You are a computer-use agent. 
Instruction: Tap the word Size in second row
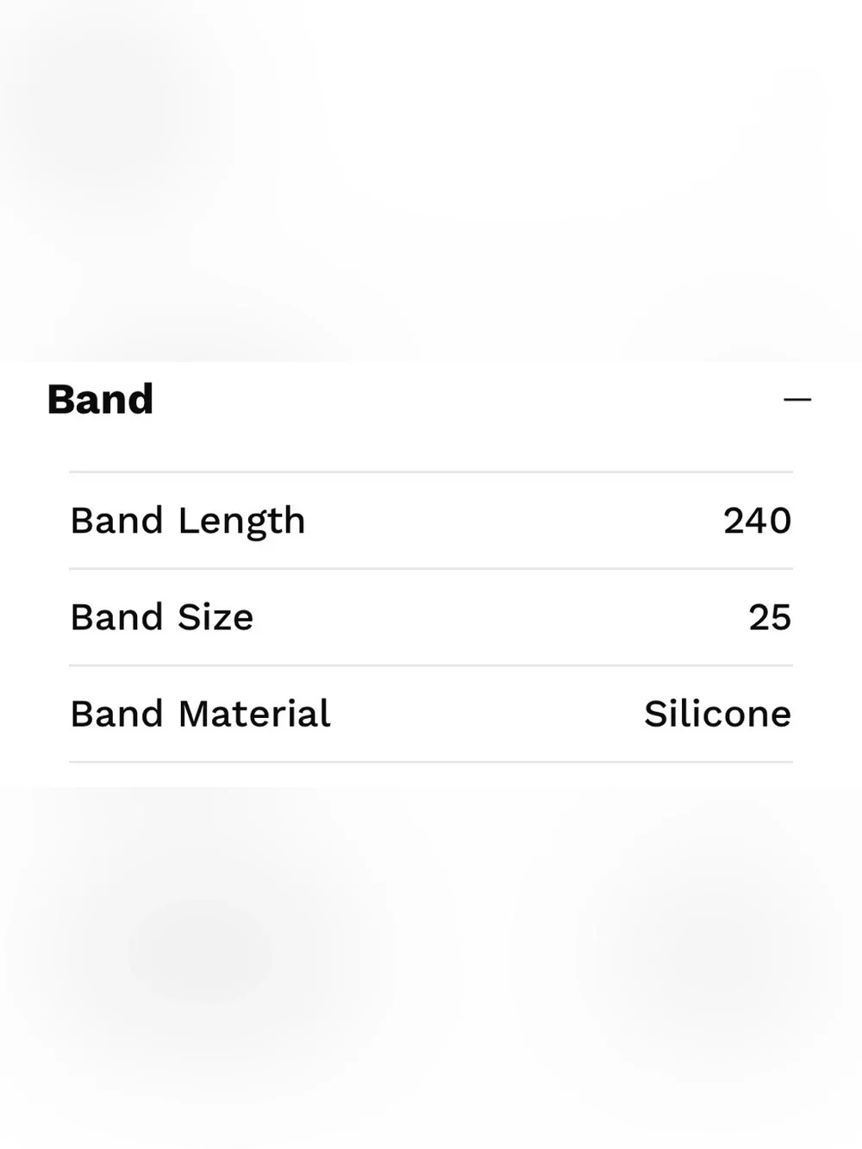pyautogui.click(x=215, y=617)
